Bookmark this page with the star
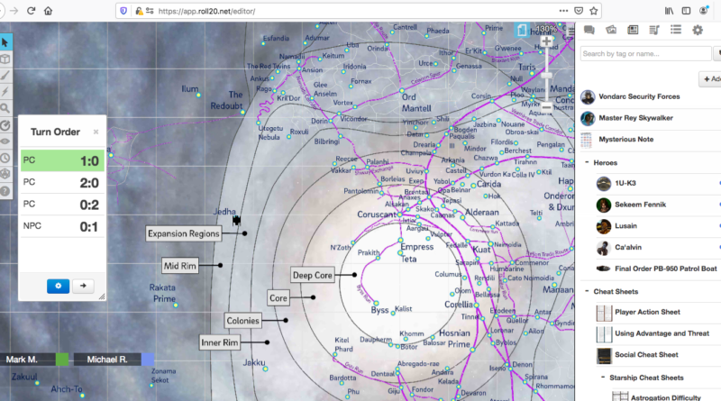 coord(594,11)
